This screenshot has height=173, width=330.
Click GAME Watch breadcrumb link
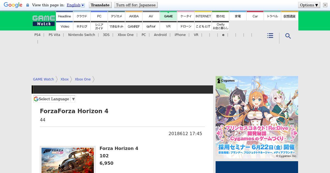tap(43, 79)
